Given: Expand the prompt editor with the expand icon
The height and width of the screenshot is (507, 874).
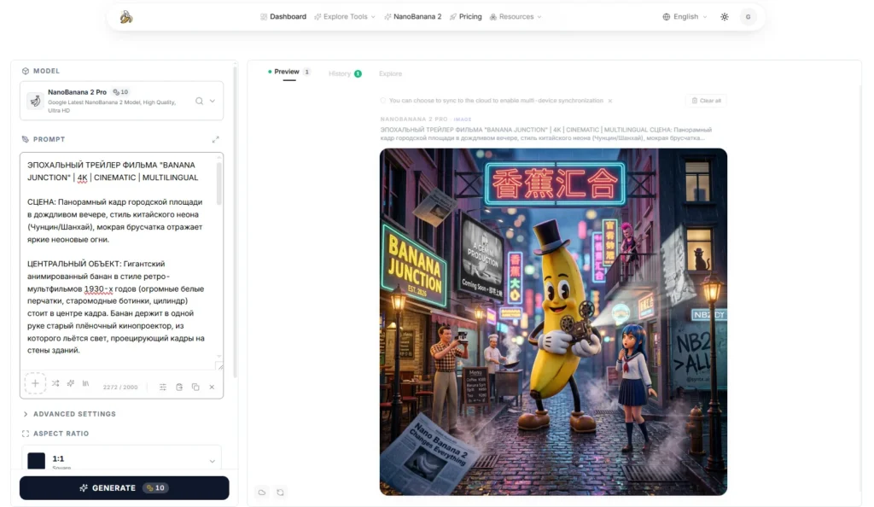Looking at the screenshot, I should tap(216, 139).
